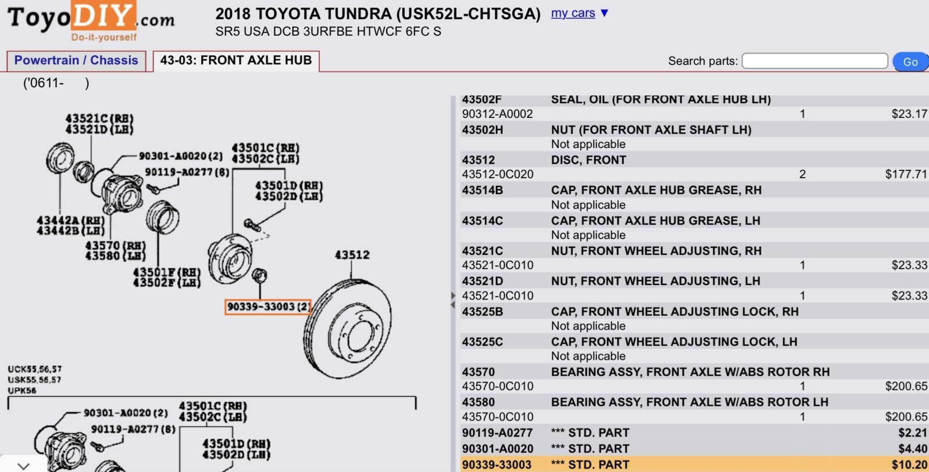Image resolution: width=929 pixels, height=472 pixels.
Task: Select 43580 BEARING ASSY row LH
Action: [695, 402]
